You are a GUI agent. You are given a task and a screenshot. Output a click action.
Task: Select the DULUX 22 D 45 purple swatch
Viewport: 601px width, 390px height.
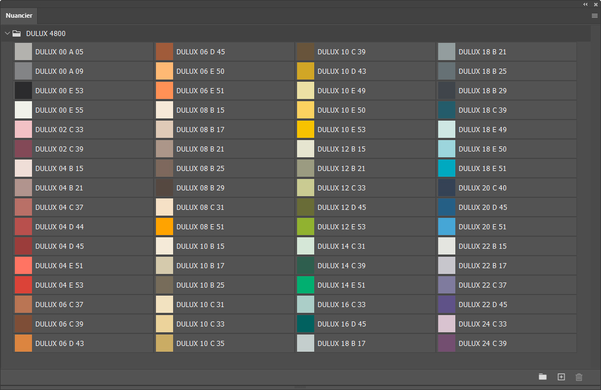click(x=447, y=305)
